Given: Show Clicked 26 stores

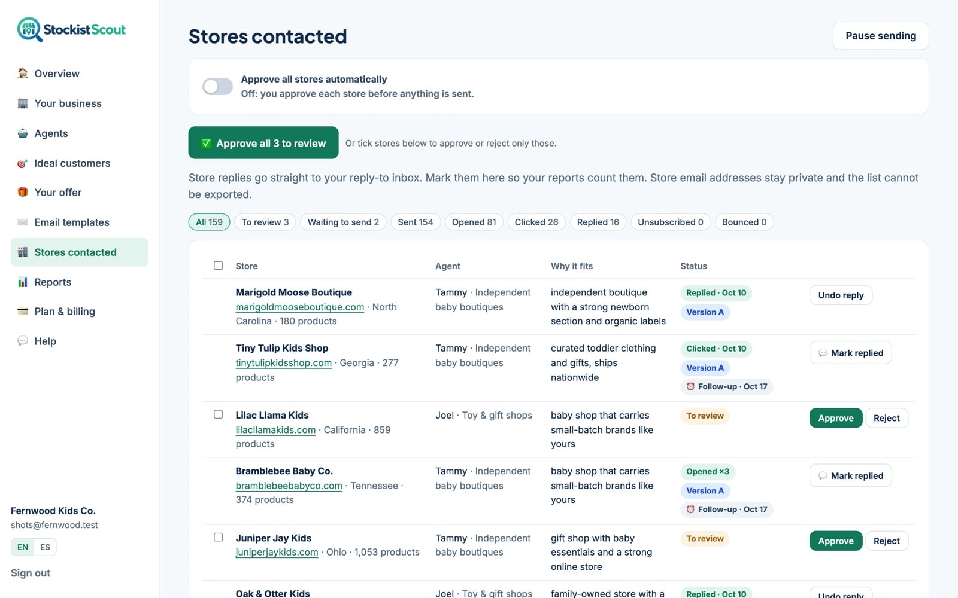Looking at the screenshot, I should pos(536,222).
